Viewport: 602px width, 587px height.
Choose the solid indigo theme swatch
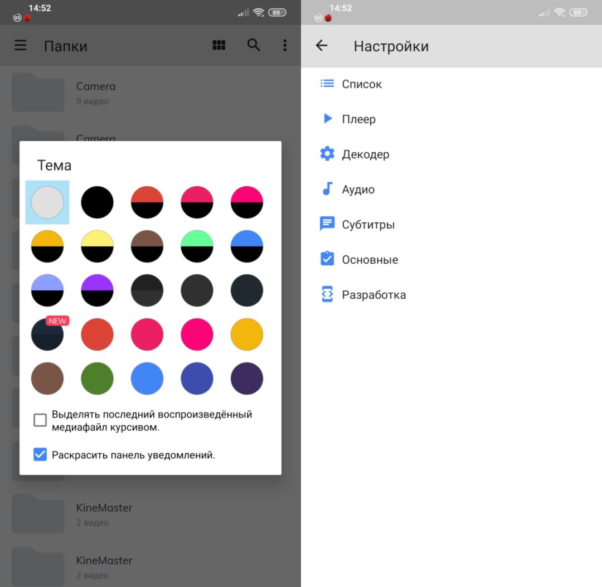[197, 379]
